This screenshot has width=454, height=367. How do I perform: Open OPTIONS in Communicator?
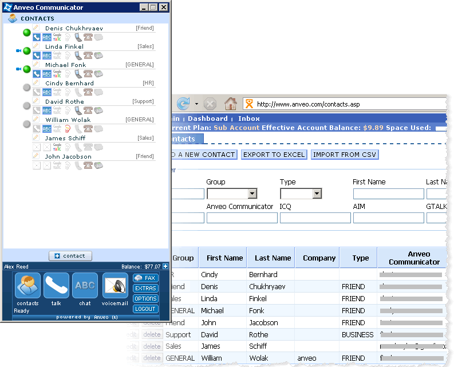[x=145, y=299]
